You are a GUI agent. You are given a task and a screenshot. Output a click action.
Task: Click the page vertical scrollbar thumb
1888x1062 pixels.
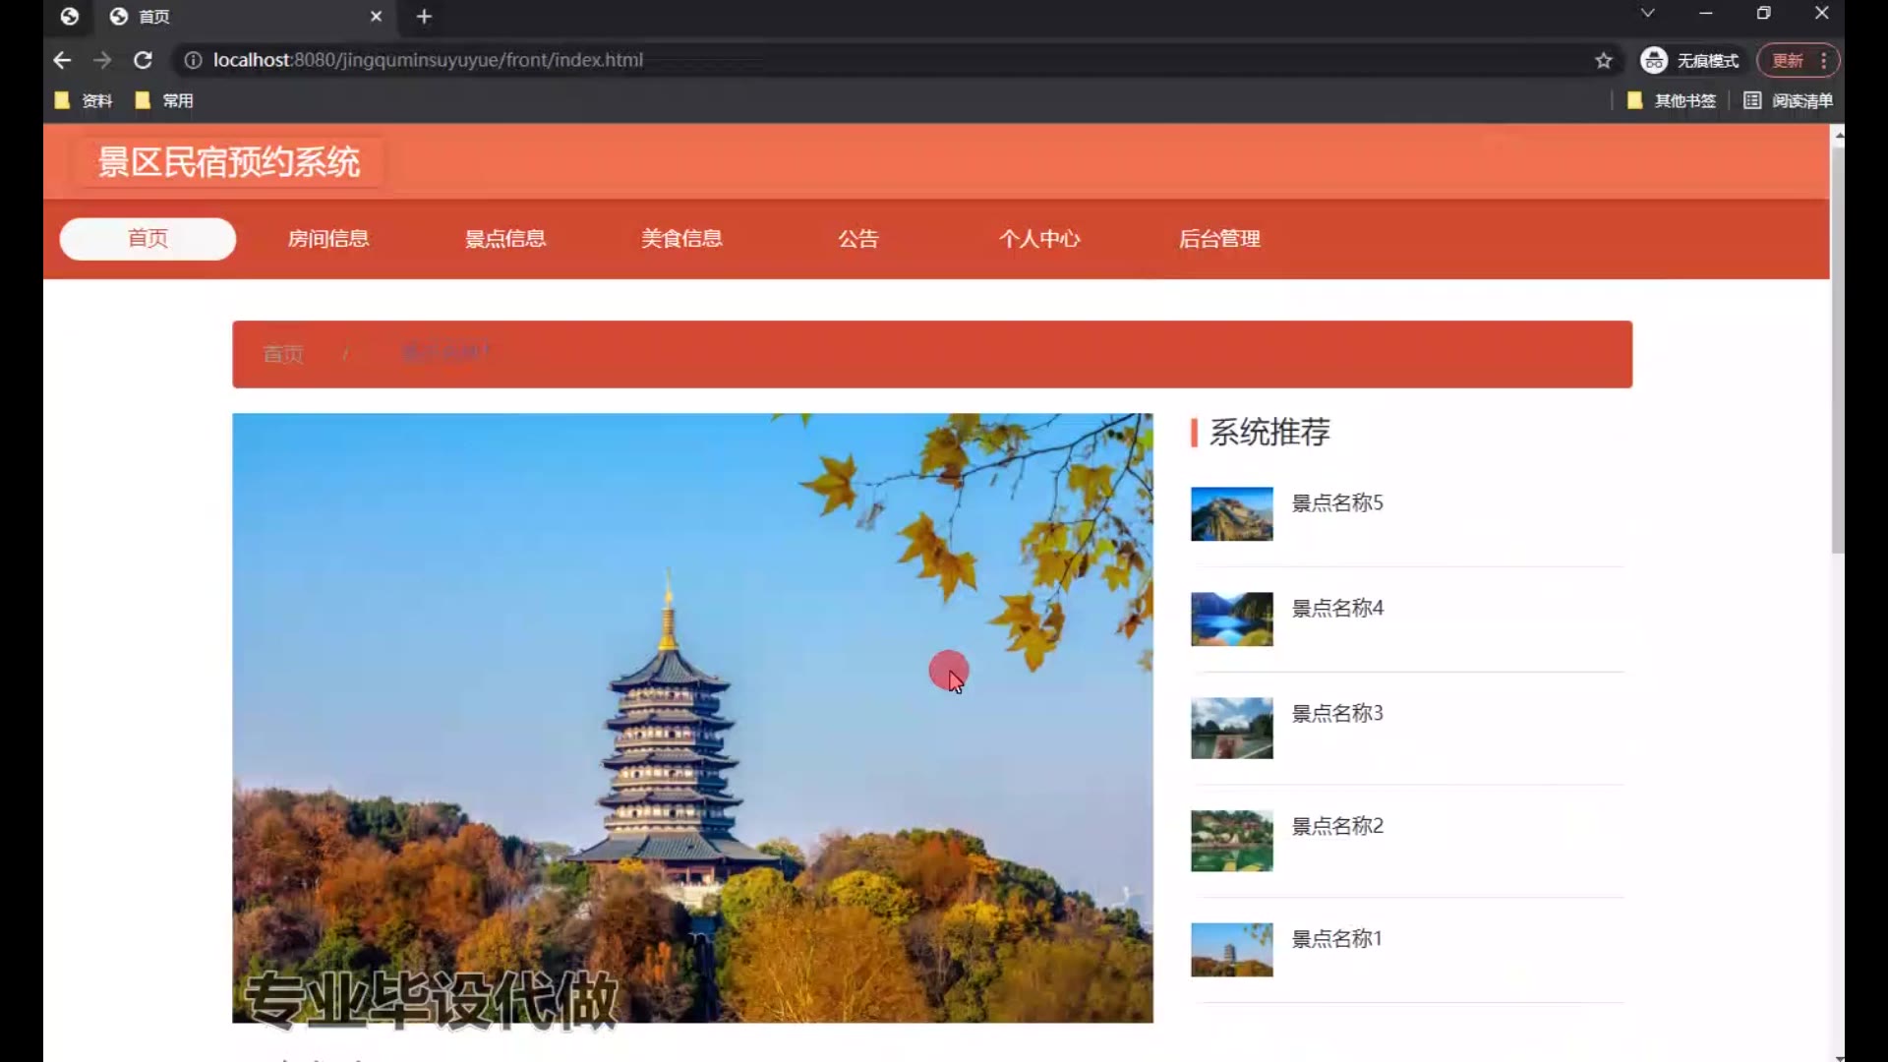tap(1837, 349)
